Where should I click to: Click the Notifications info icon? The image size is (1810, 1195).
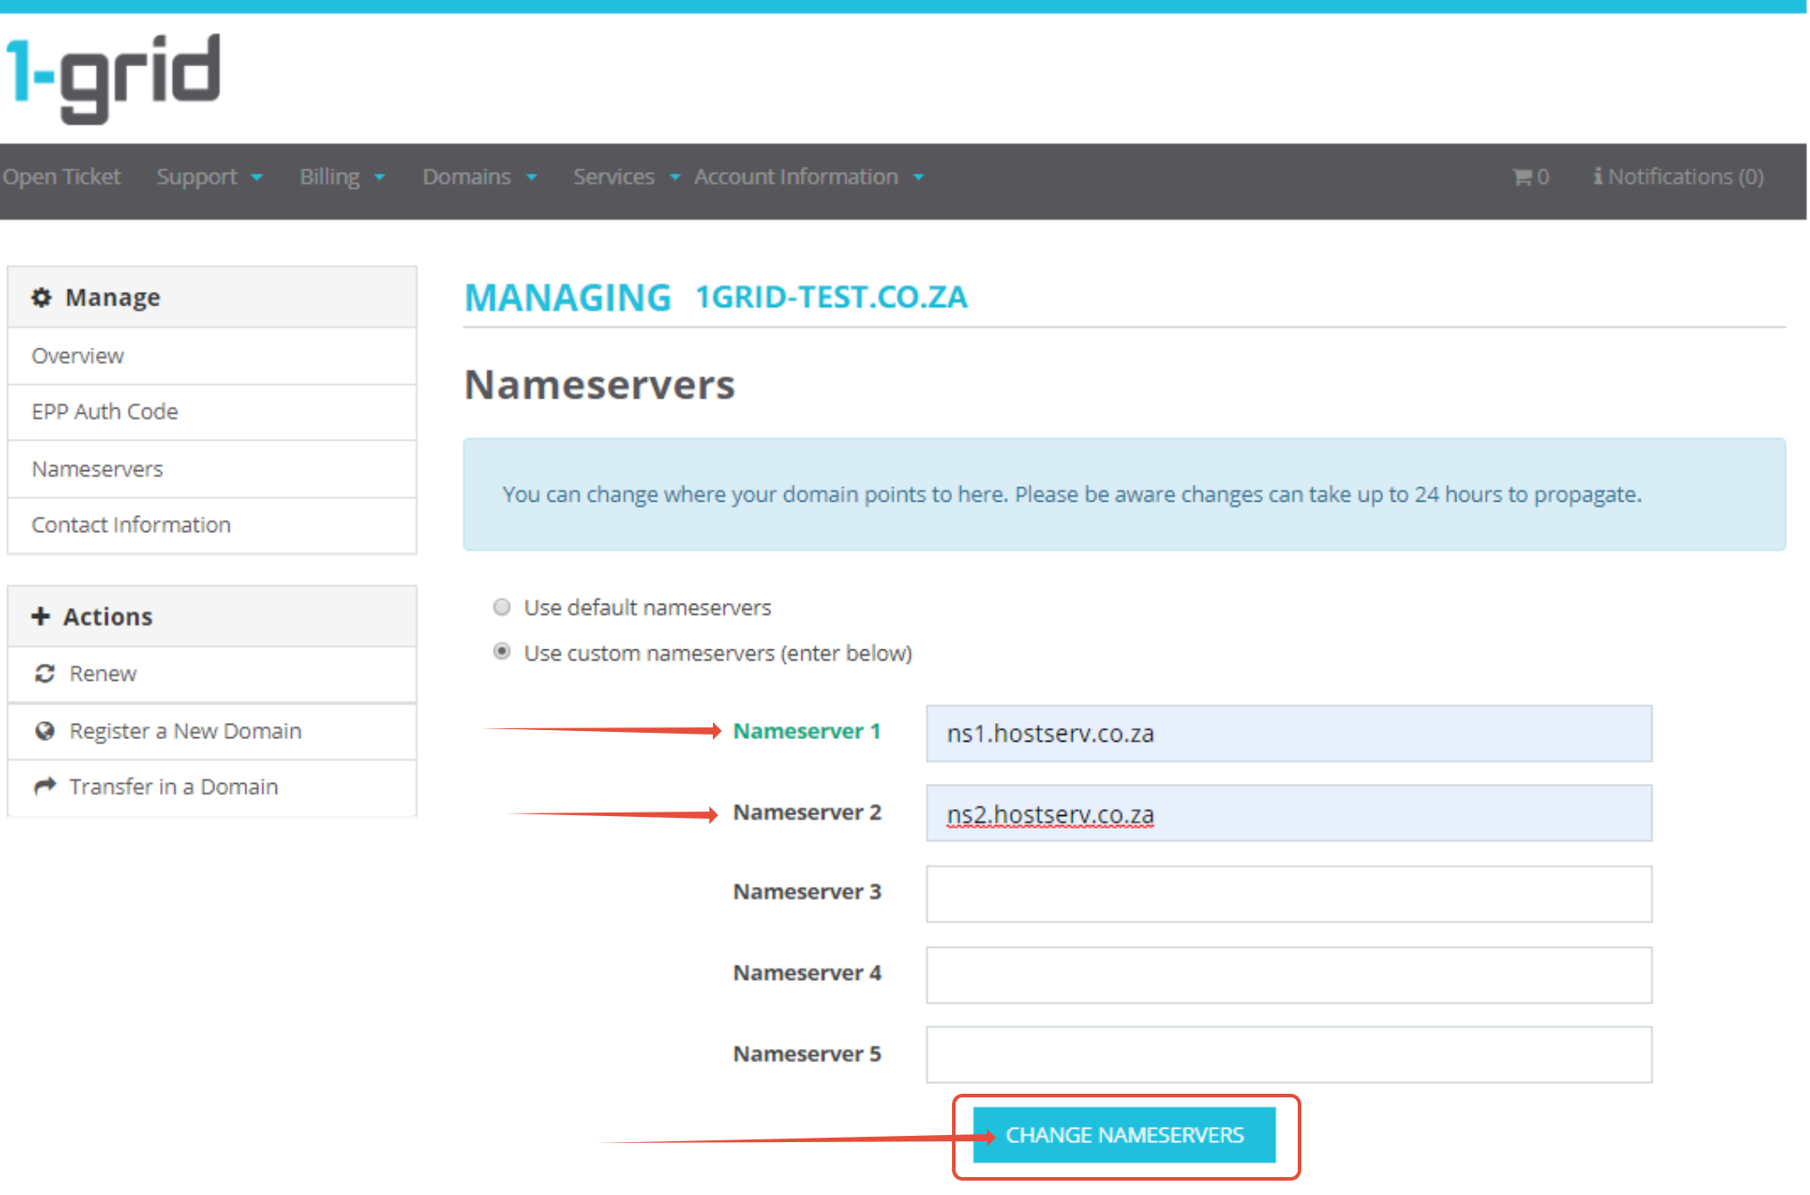[1598, 176]
